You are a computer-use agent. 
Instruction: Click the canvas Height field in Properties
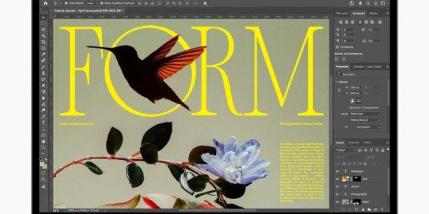[356, 93]
